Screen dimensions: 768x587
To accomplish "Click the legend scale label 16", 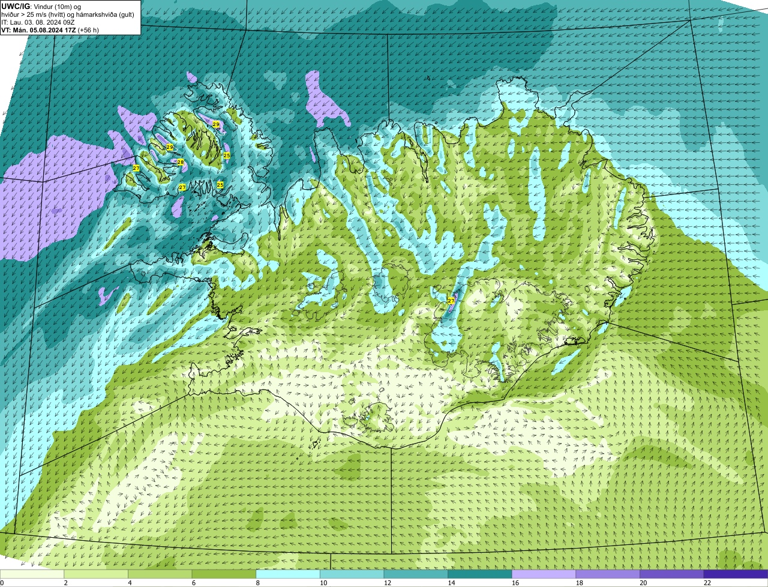I will click(x=515, y=583).
